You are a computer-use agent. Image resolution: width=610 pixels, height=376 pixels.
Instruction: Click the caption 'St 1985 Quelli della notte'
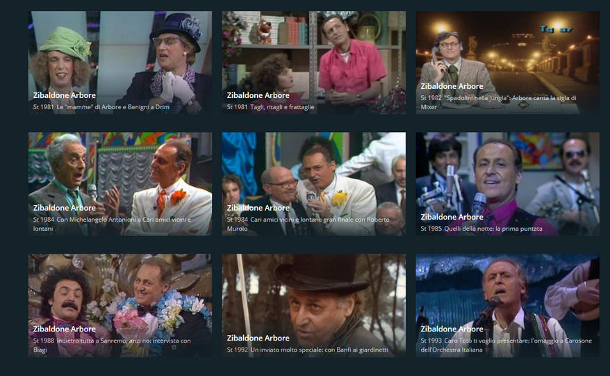click(481, 229)
